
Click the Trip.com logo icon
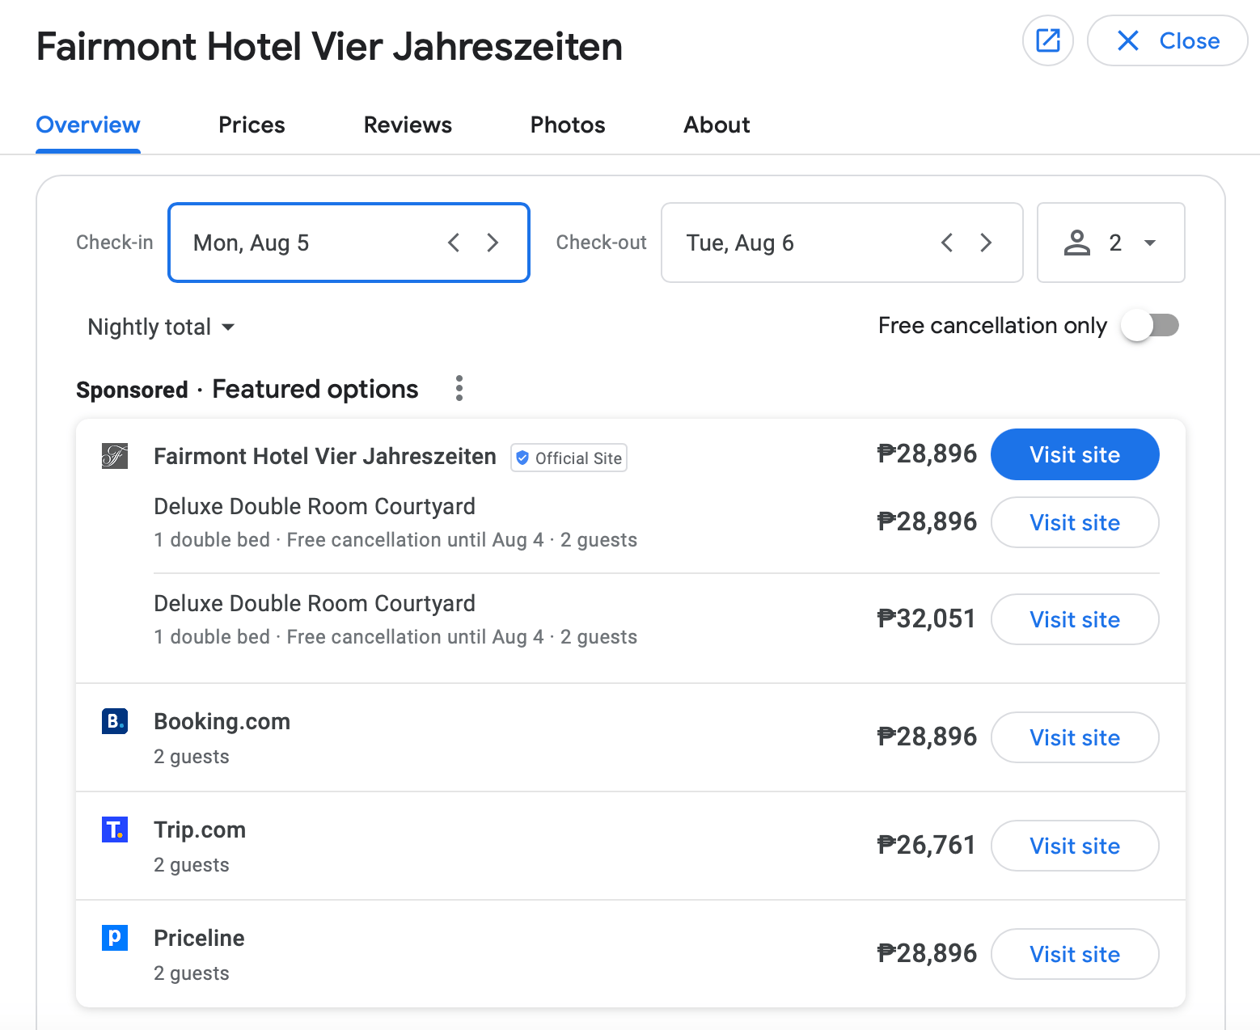pyautogui.click(x=115, y=829)
